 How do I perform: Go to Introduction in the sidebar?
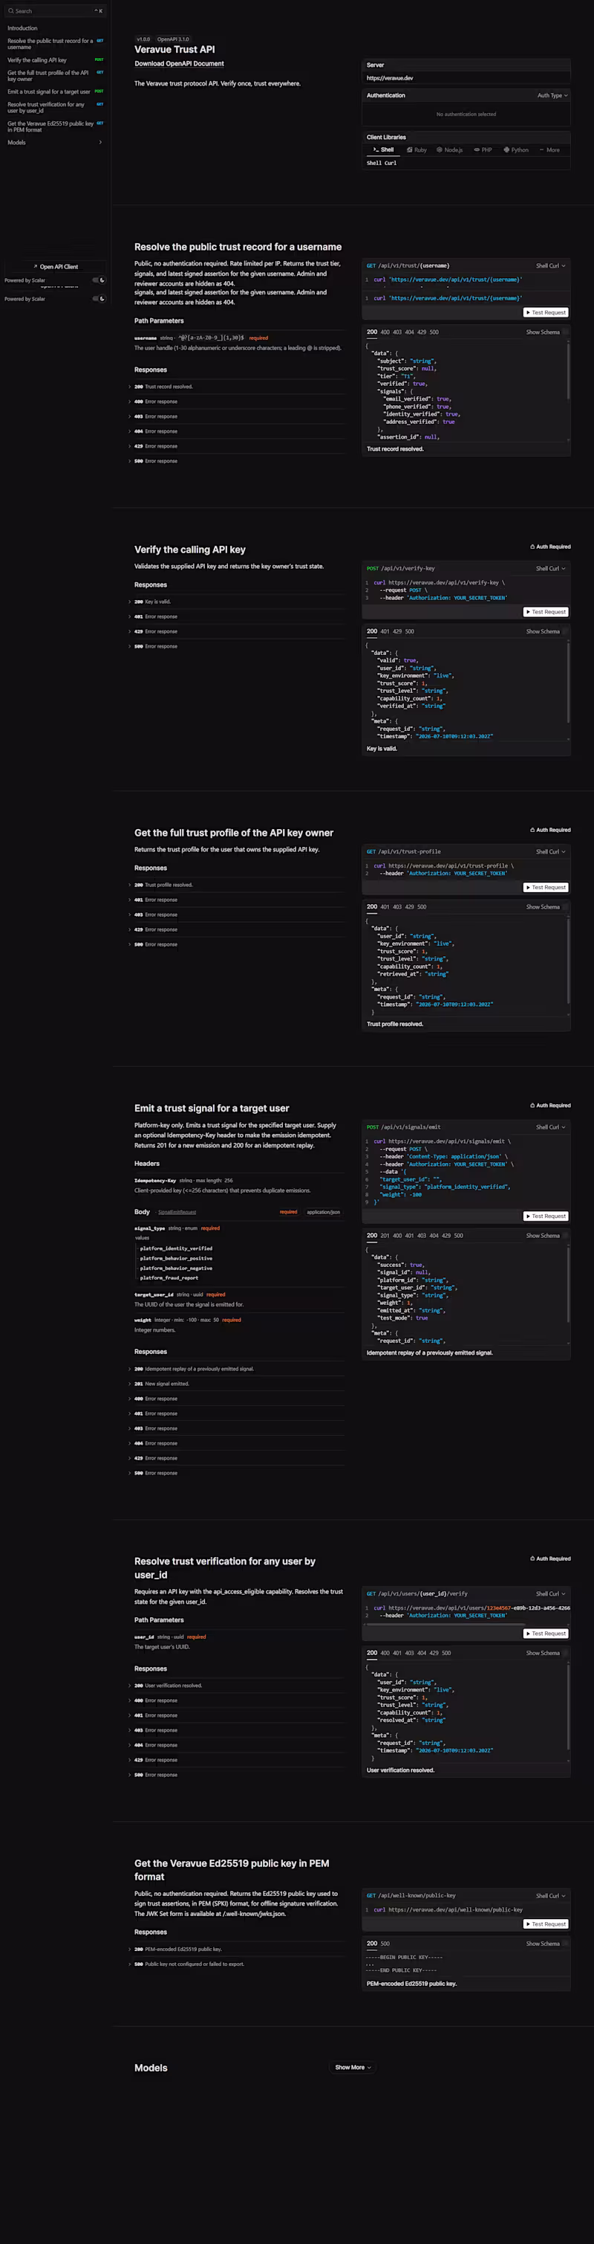coord(55,28)
